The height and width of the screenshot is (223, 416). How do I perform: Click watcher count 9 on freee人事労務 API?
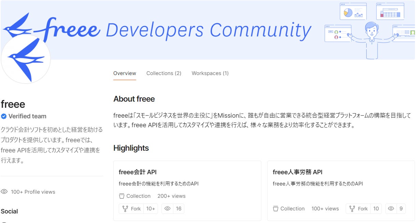pyautogui.click(x=401, y=209)
